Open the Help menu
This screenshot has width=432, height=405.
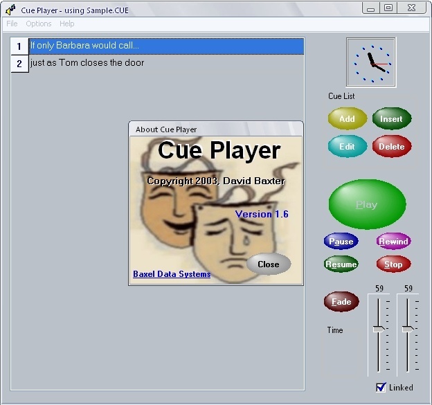66,24
